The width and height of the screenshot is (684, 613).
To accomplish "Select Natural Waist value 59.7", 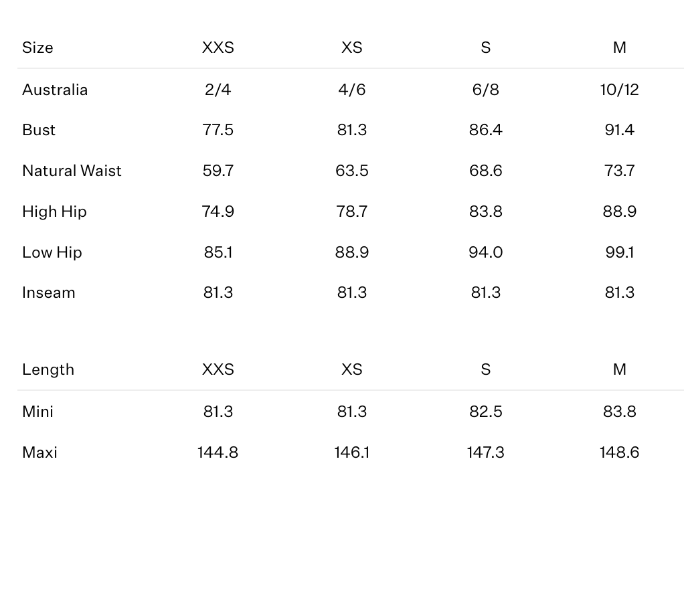I will (218, 171).
